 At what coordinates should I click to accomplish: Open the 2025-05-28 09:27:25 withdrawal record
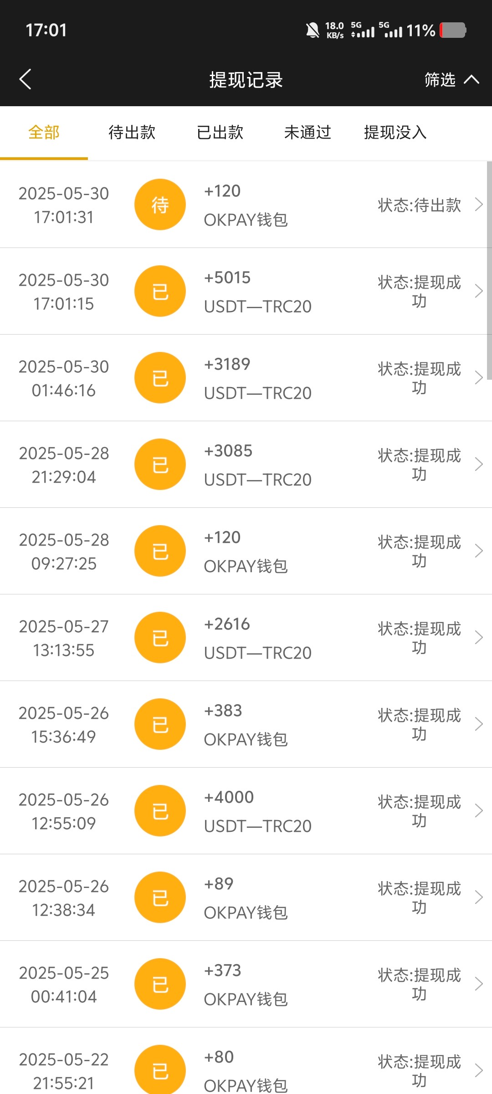click(246, 551)
